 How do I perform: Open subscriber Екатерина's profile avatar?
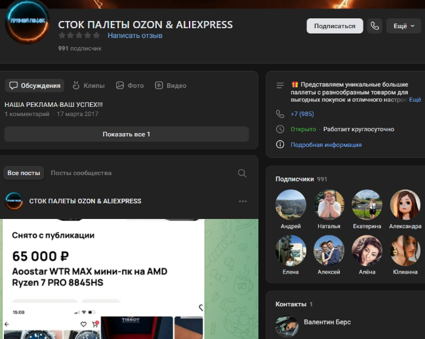coord(367,205)
